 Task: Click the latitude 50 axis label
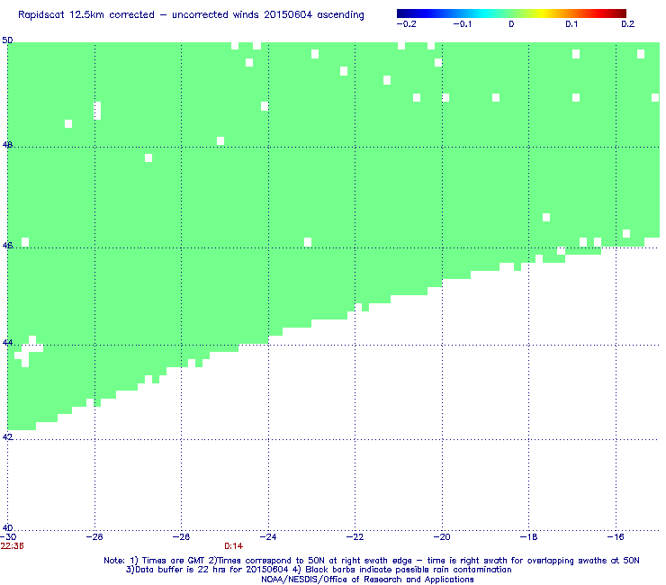tap(7, 40)
